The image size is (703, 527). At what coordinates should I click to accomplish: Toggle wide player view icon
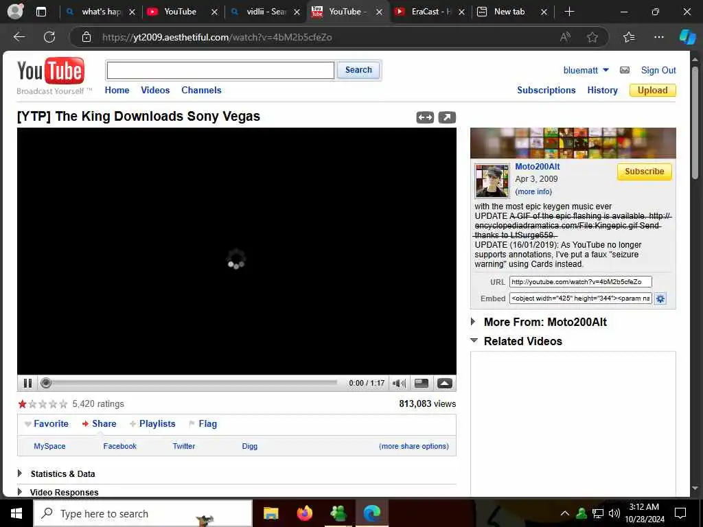(424, 117)
